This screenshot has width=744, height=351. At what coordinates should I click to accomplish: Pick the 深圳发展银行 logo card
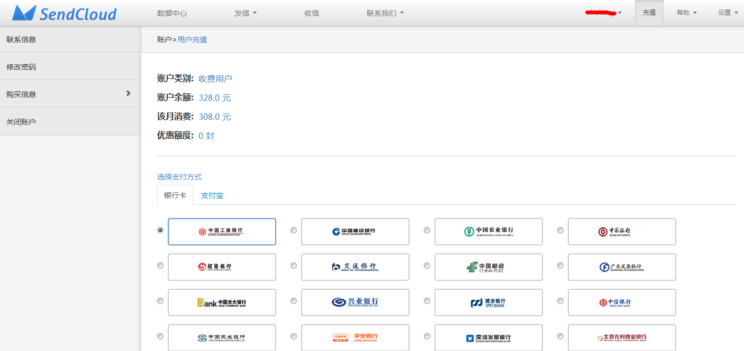[488, 337]
